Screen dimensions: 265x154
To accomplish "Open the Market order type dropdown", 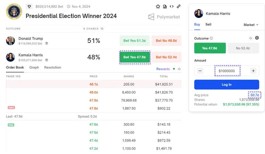I will (251, 25).
